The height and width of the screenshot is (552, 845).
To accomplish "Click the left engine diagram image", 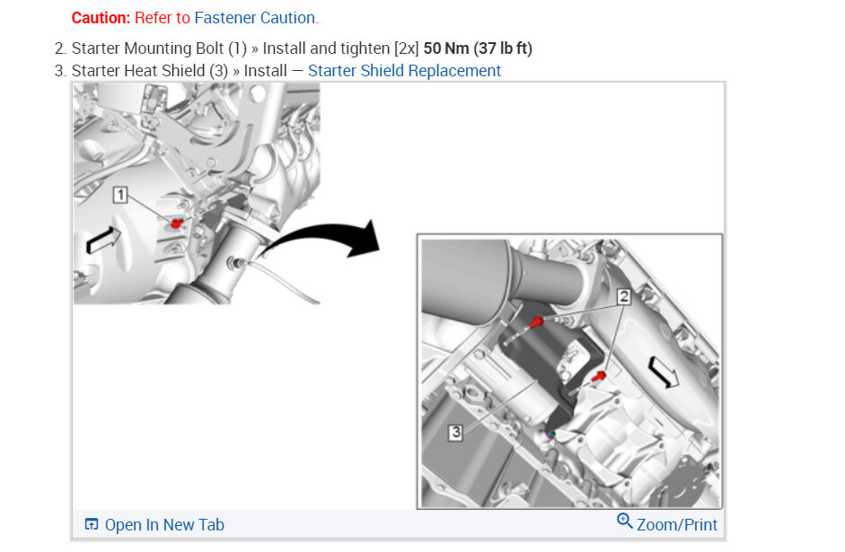I will click(197, 194).
